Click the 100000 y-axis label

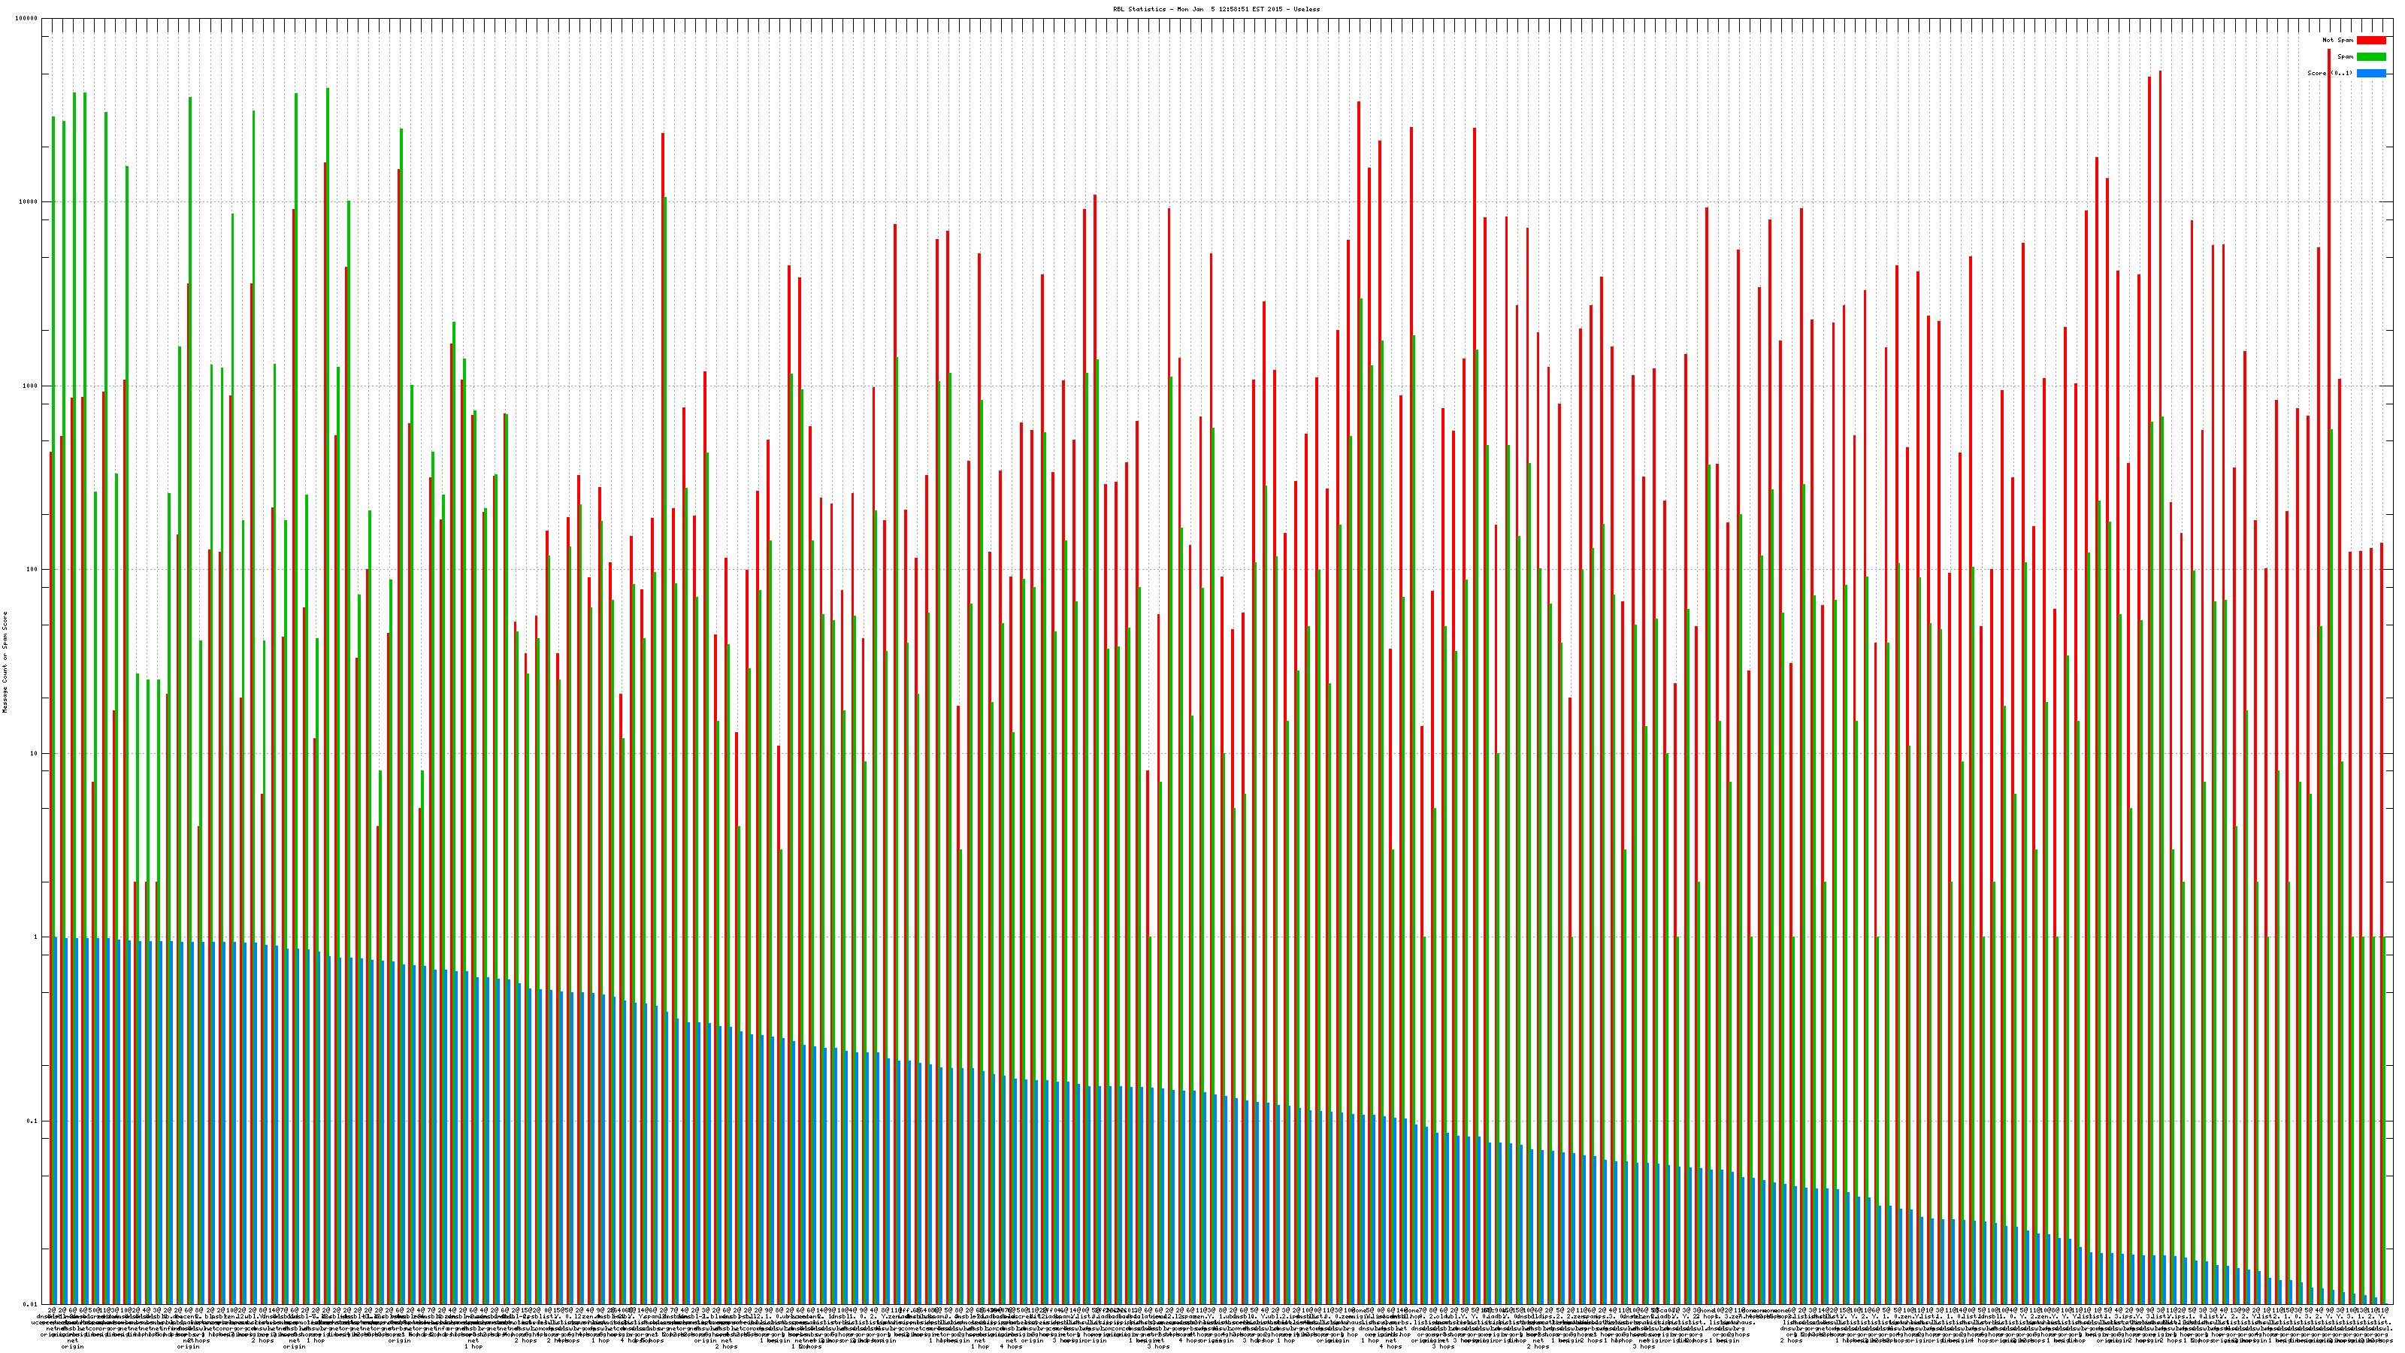click(x=27, y=19)
